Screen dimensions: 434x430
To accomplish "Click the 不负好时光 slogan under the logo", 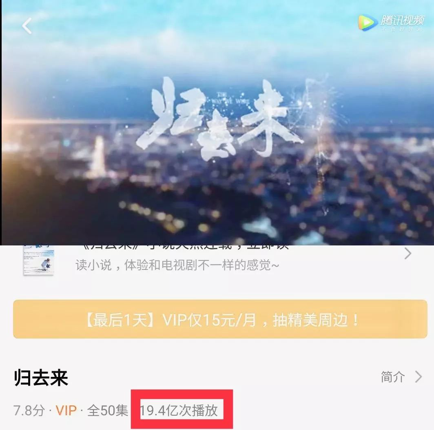I will coord(402,29).
